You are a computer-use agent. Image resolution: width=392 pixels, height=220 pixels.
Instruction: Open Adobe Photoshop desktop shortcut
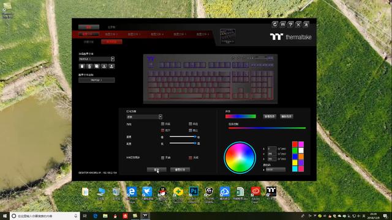click(194, 192)
